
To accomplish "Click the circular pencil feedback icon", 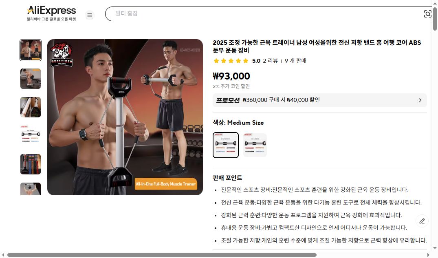I will (x=422, y=221).
